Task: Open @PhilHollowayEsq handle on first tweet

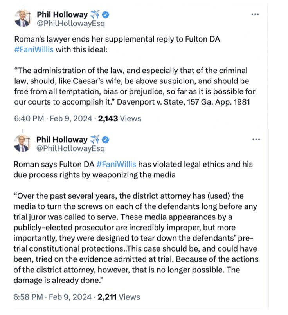Action: 71,24
